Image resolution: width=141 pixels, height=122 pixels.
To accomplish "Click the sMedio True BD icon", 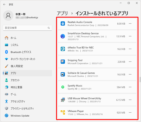I will pyautogui.click(x=63, y=49).
